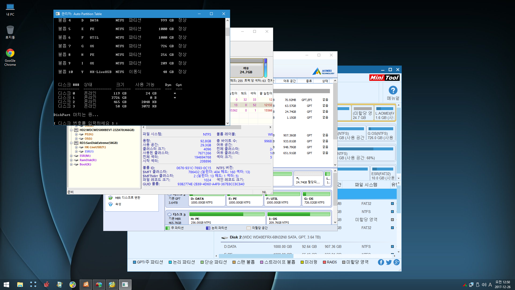Open MiniTool Twitter link icon
The width and height of the screenshot is (515, 290).
coord(389,262)
